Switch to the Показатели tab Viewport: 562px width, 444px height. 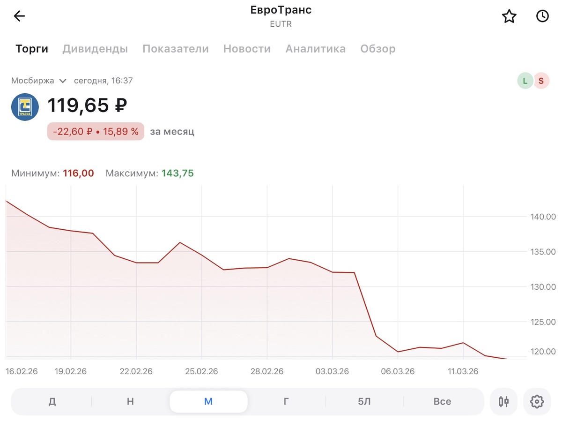click(176, 49)
